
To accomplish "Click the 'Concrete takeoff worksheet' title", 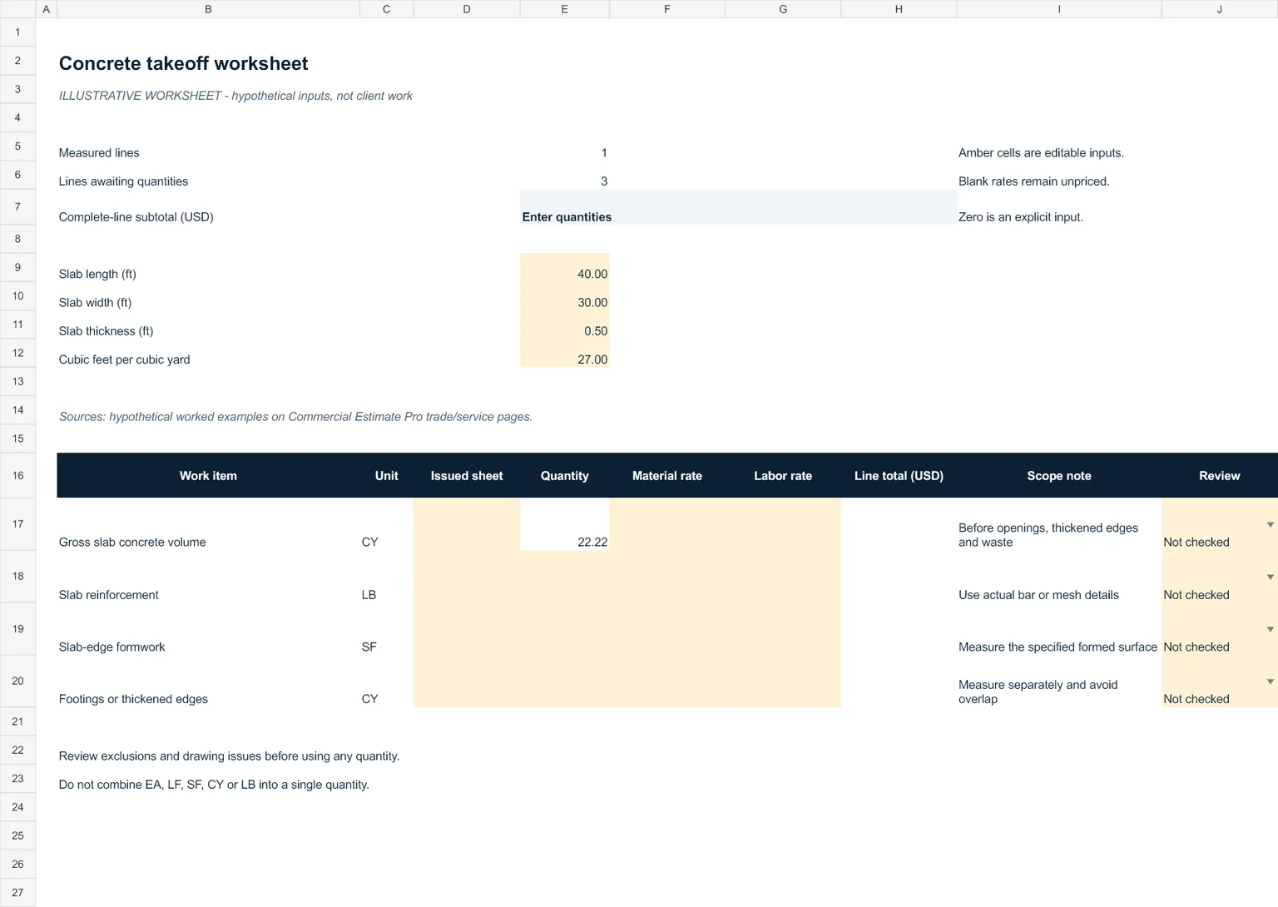I will (x=183, y=64).
